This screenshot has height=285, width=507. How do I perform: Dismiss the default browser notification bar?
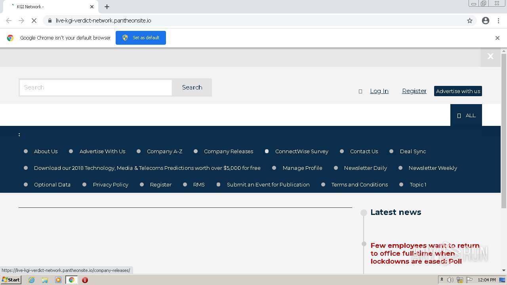497,38
